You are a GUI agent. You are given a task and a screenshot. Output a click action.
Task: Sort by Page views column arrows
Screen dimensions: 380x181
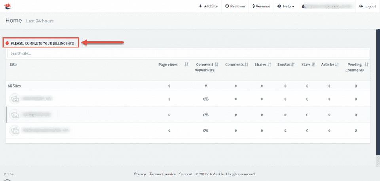pos(186,64)
